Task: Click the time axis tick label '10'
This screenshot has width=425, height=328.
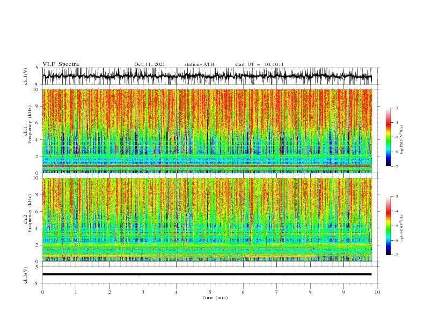Action: pos(377,292)
